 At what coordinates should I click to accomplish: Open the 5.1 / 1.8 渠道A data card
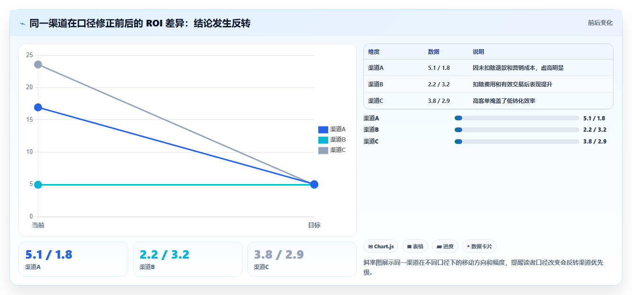click(x=73, y=259)
